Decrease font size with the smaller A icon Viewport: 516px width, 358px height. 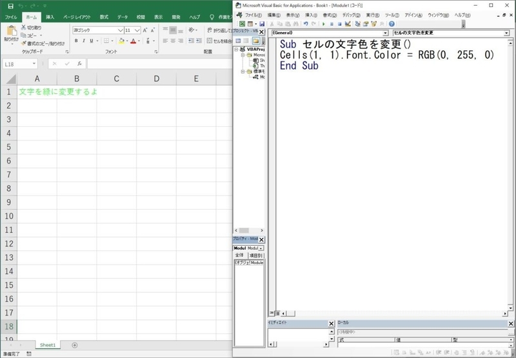153,30
